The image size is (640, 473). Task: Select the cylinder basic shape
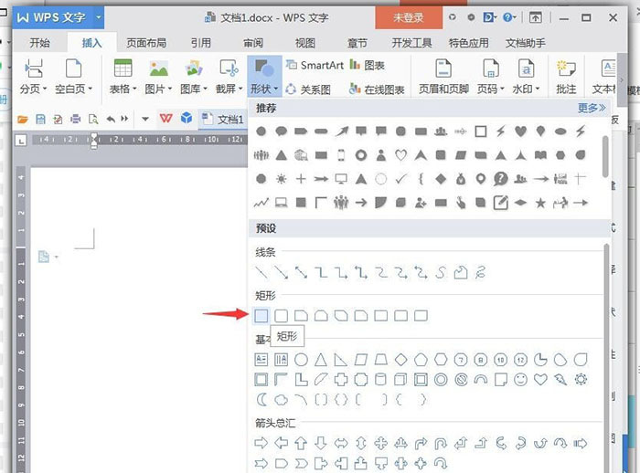pos(380,380)
